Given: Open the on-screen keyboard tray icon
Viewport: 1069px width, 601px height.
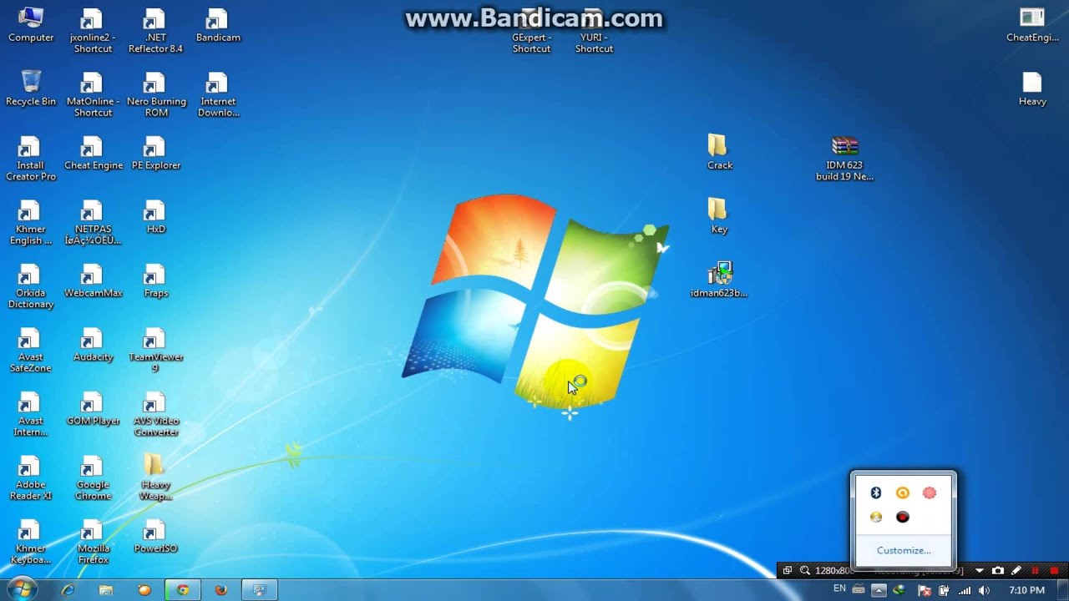Looking at the screenshot, I should coord(859,590).
